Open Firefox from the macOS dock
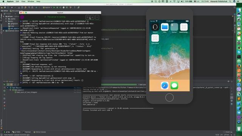 239,66
